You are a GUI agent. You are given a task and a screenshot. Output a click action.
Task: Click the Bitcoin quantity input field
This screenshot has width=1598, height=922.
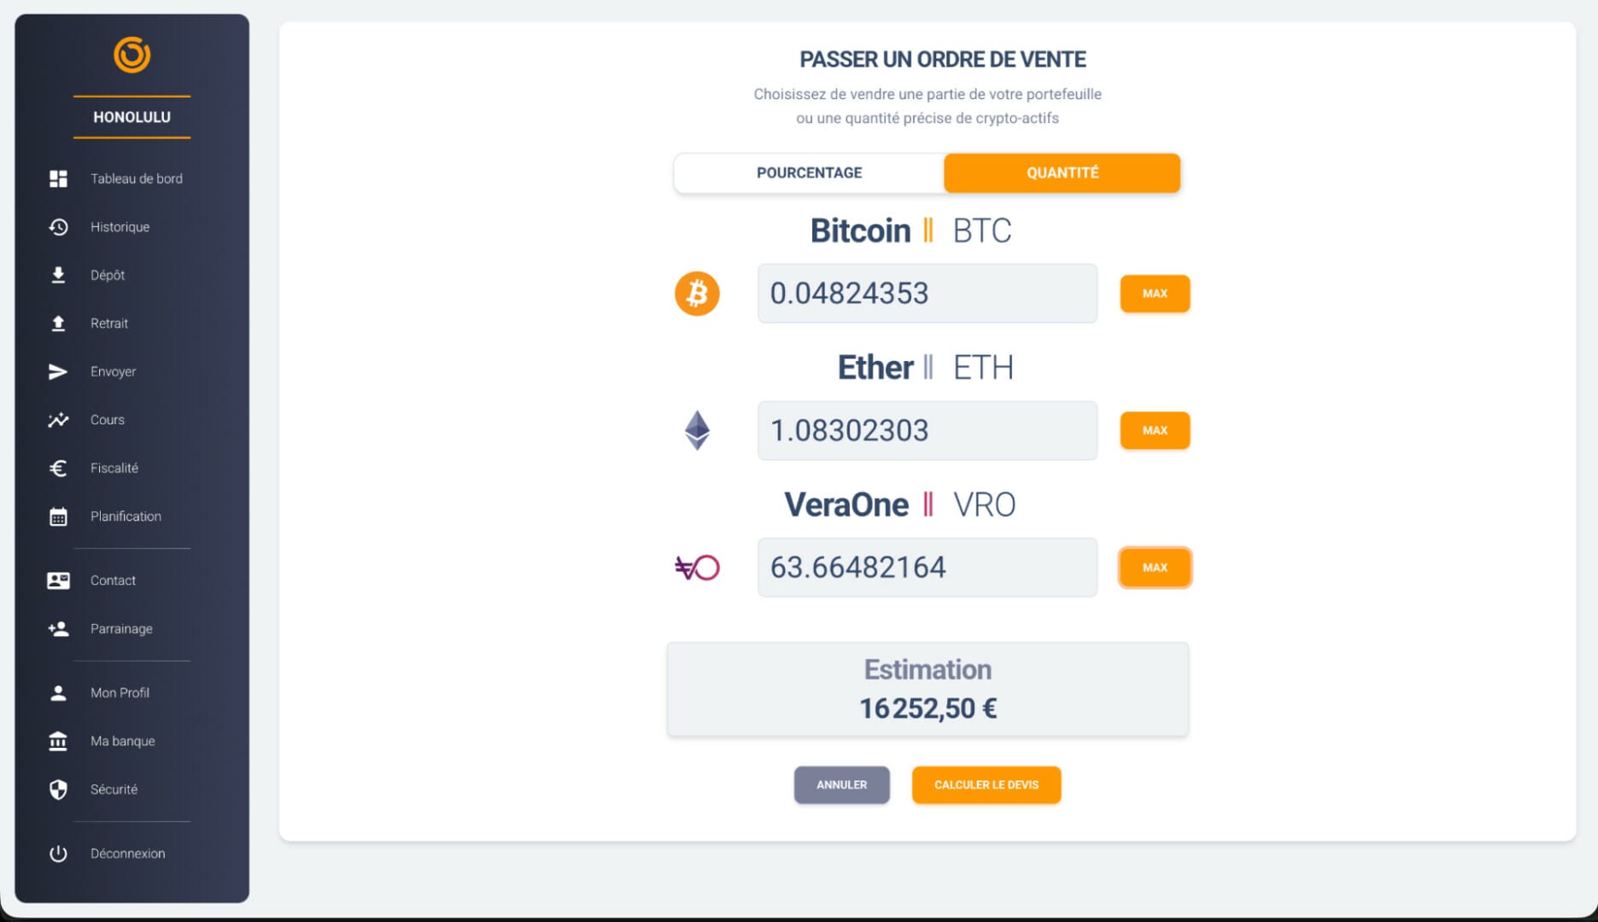[927, 294]
